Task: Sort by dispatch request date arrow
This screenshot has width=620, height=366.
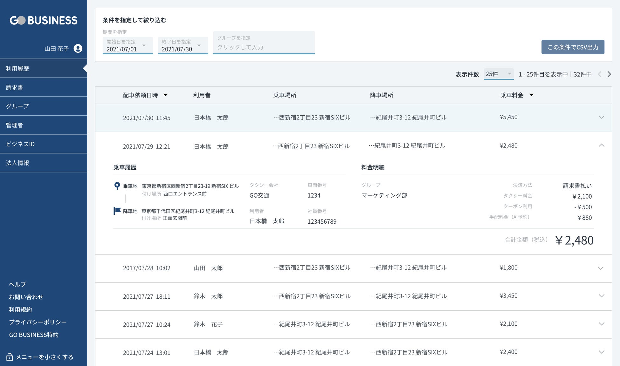Action: 166,95
